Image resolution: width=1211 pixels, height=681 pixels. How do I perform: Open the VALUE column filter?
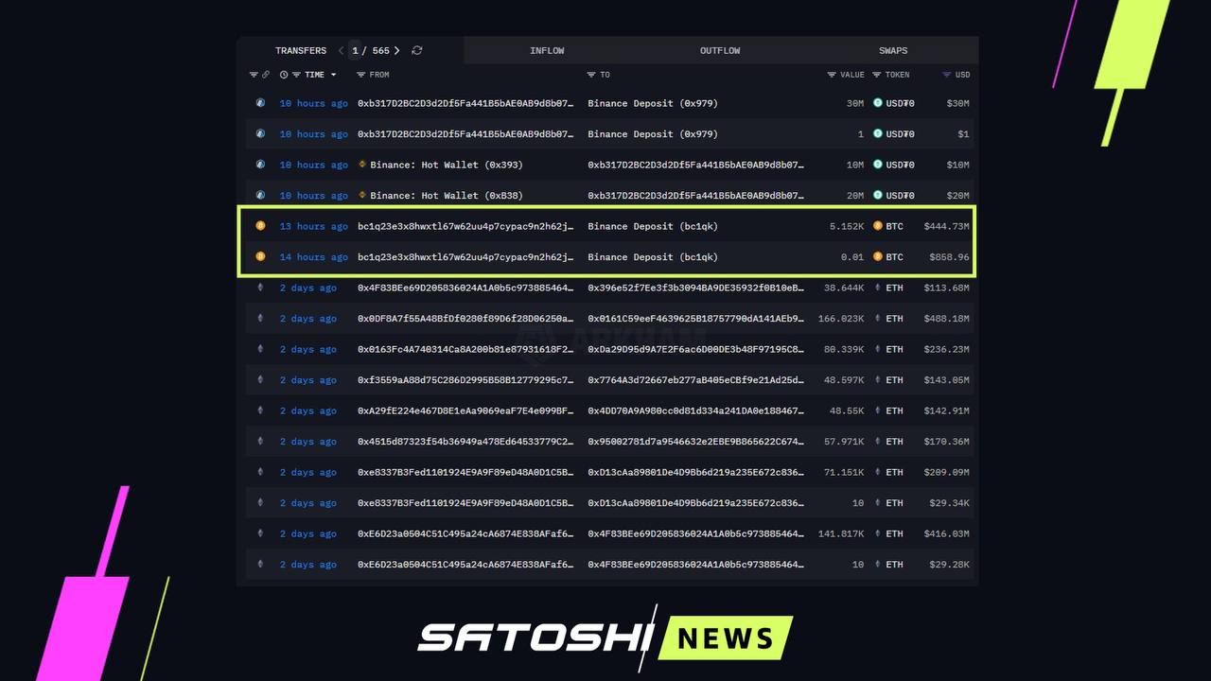832,75
